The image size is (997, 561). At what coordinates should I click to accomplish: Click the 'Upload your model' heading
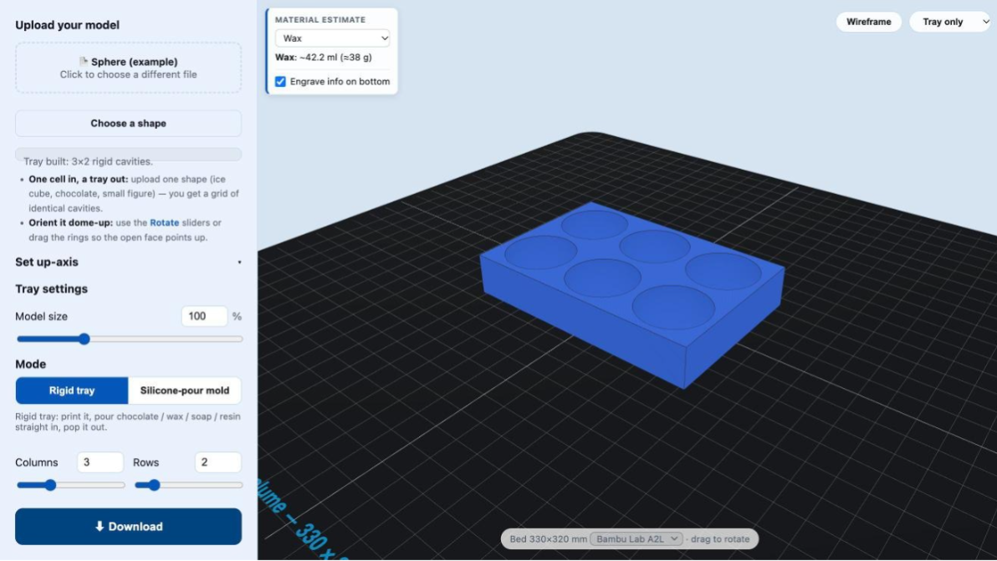(68, 25)
